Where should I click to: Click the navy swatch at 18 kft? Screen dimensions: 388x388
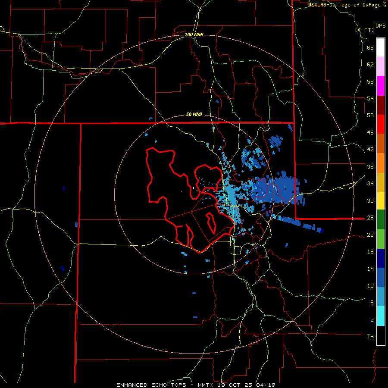tap(381, 258)
